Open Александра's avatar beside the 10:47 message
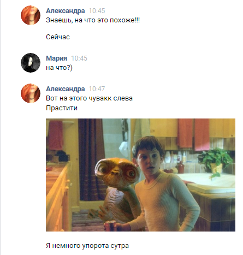The image size is (243, 255). [x=31, y=93]
